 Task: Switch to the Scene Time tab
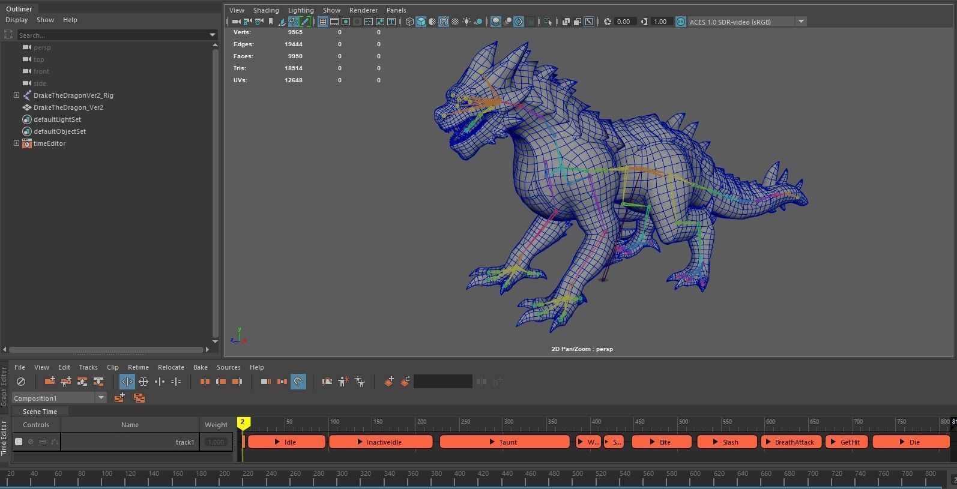click(x=40, y=412)
